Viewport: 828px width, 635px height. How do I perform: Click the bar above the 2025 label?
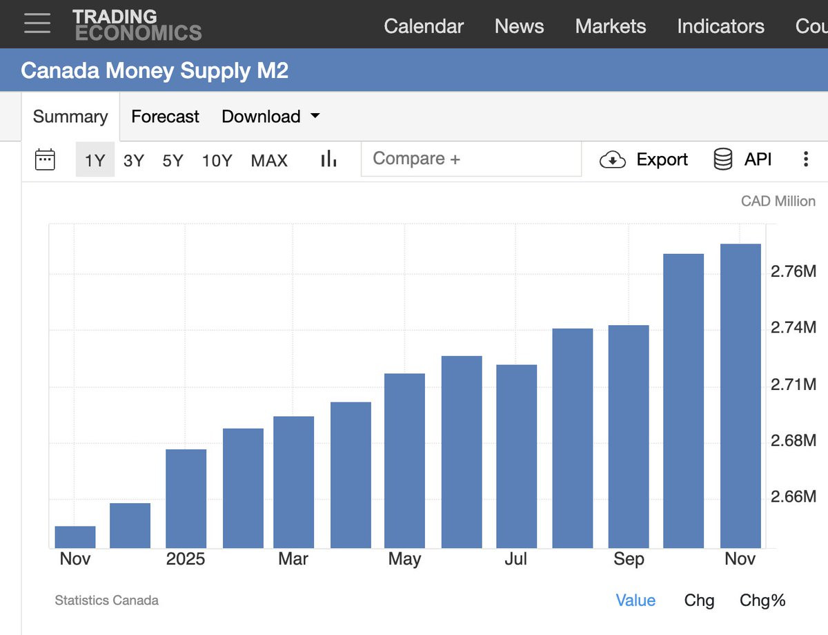(186, 499)
